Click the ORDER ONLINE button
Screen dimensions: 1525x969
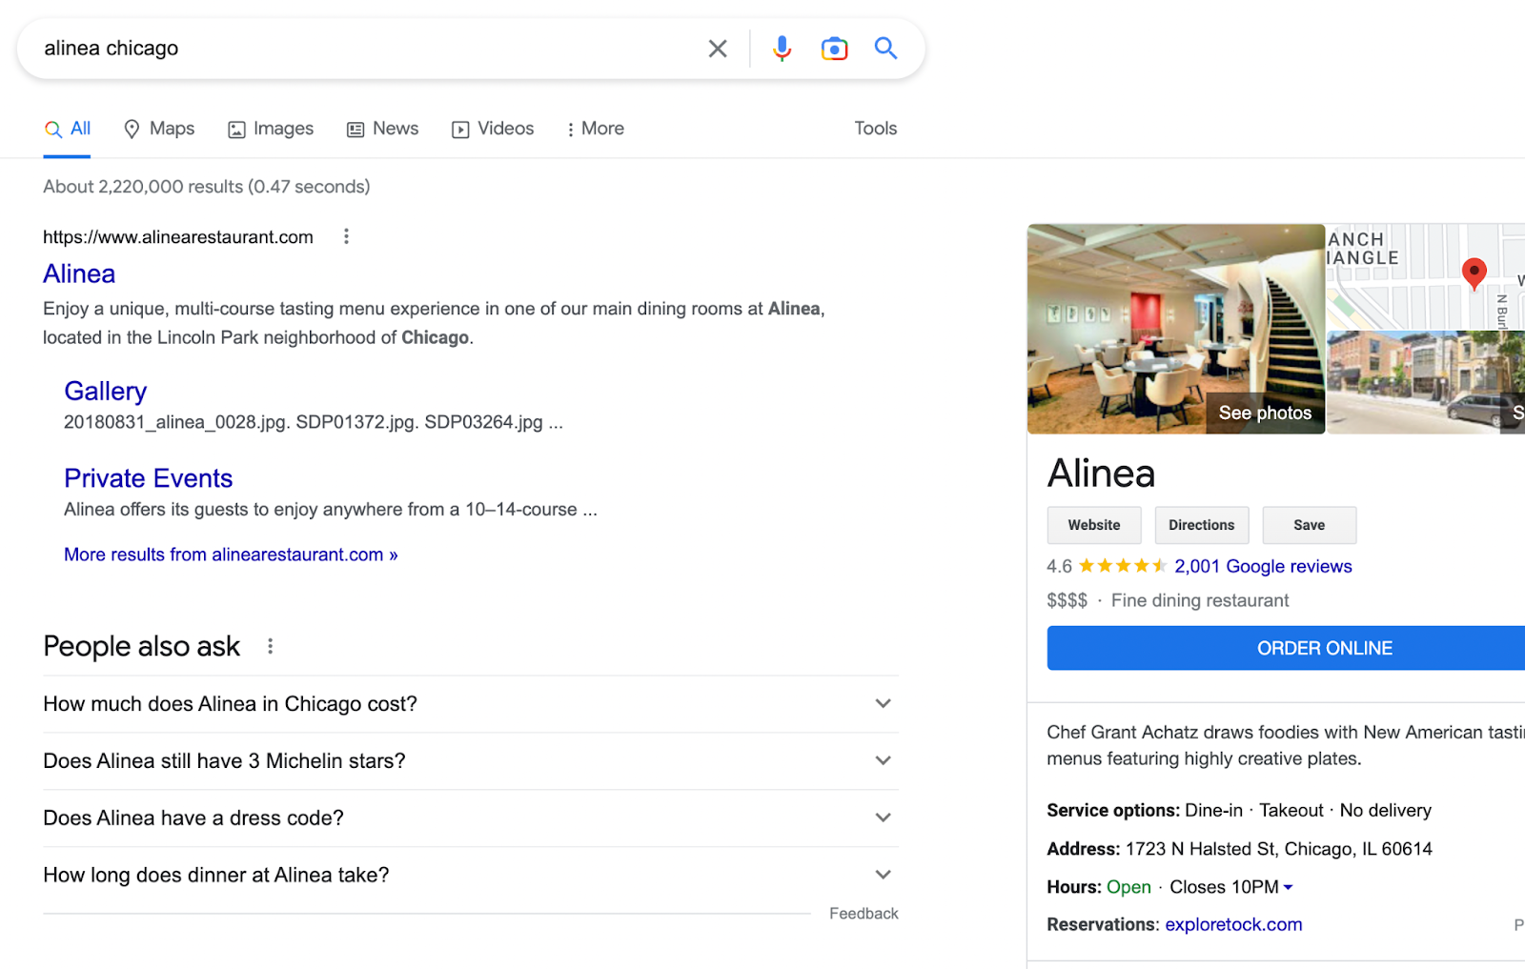click(1287, 648)
